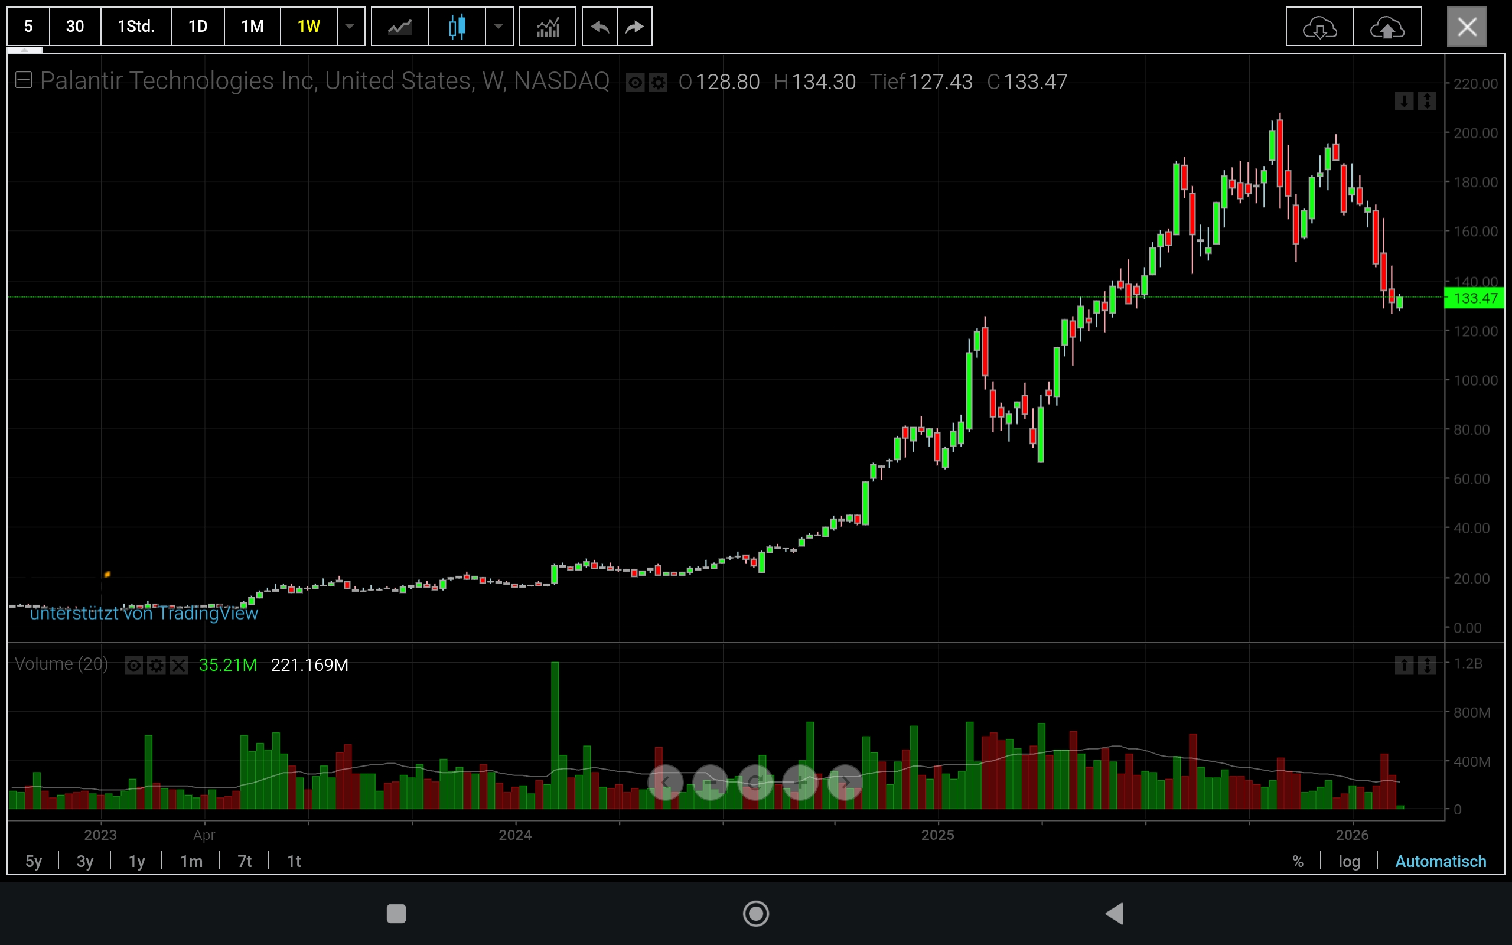Zoom in with the plus chart button

(800, 783)
